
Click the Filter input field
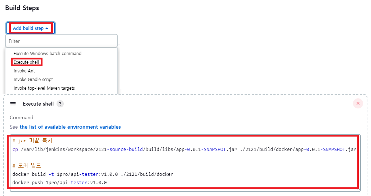pos(62,41)
